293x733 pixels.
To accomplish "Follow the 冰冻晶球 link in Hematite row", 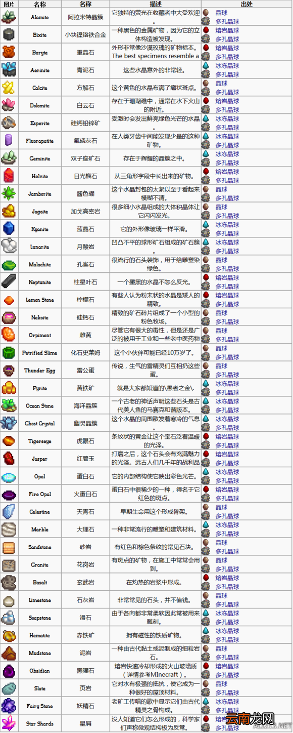I will pyautogui.click(x=227, y=631).
